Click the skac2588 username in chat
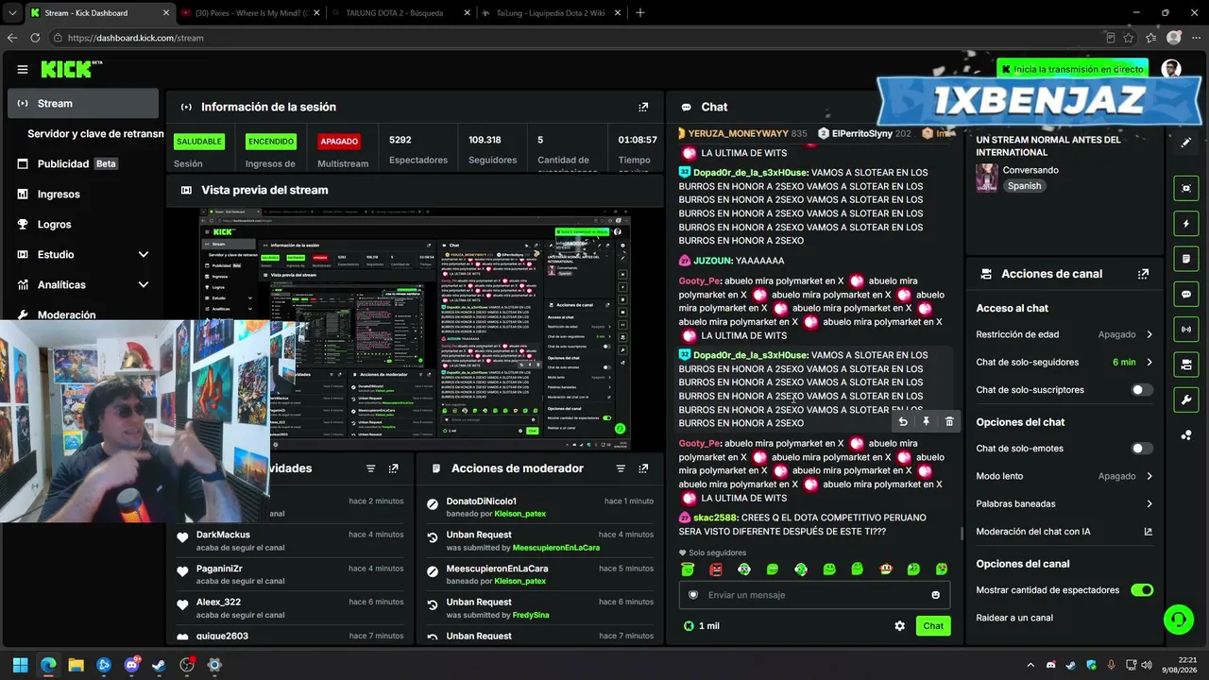Screen dimensions: 1209x680 point(716,518)
